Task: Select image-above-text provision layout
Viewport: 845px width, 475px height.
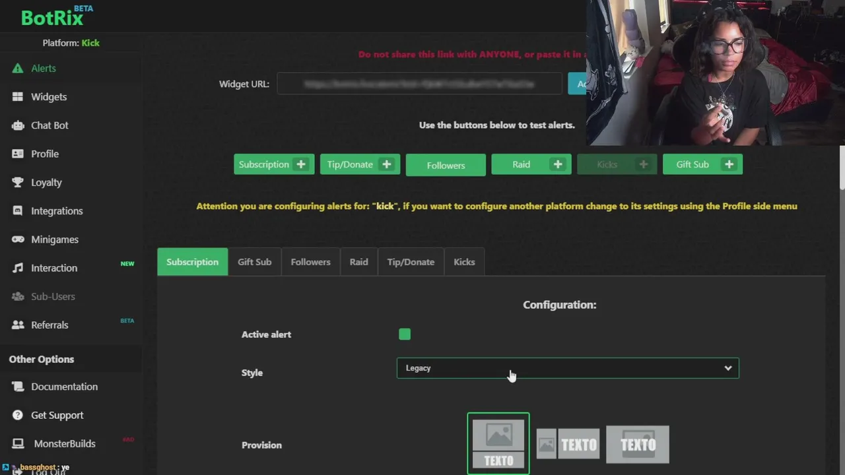Action: (498, 444)
